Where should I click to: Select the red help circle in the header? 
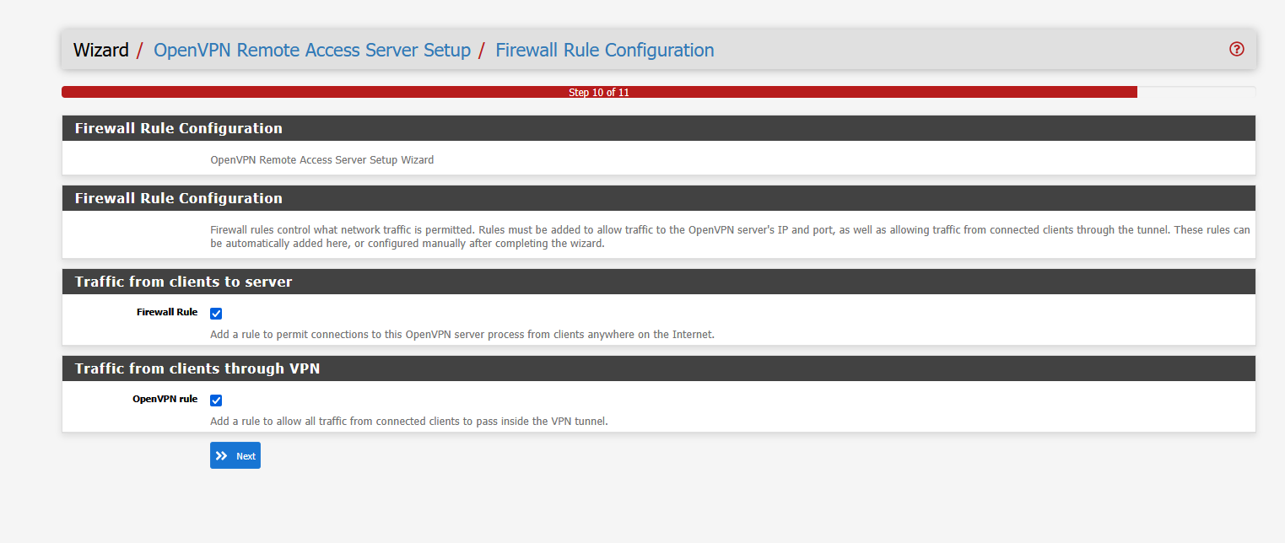[1236, 49]
